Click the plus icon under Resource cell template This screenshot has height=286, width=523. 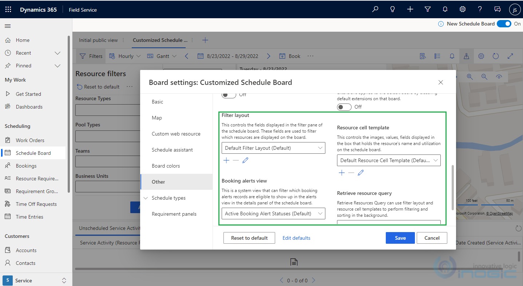click(341, 173)
